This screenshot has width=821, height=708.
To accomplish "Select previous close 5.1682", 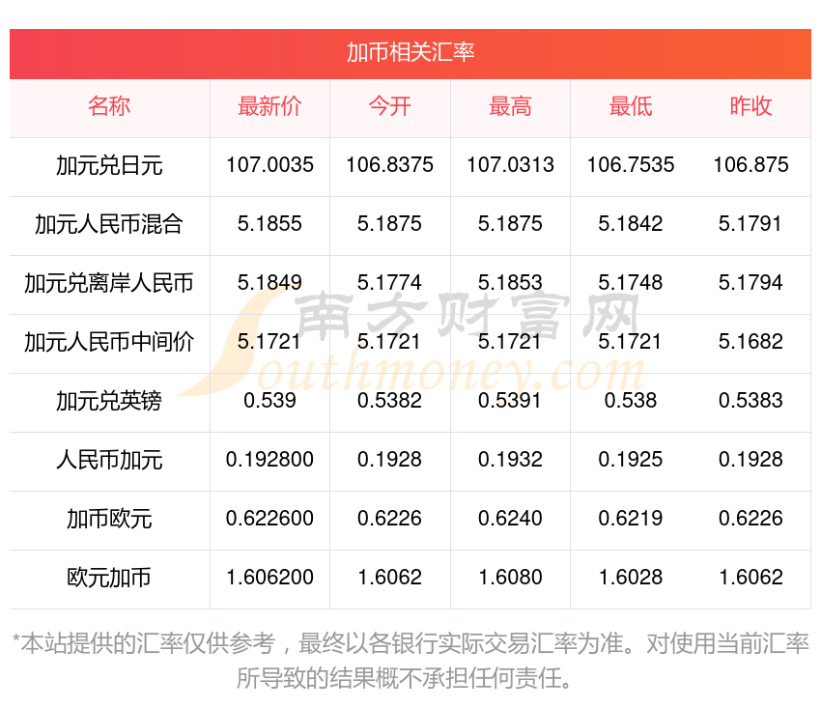I will (x=750, y=342).
